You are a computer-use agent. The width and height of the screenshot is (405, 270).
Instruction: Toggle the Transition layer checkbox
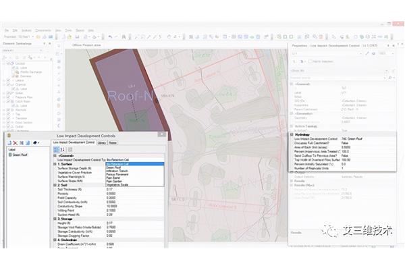pos(9,118)
